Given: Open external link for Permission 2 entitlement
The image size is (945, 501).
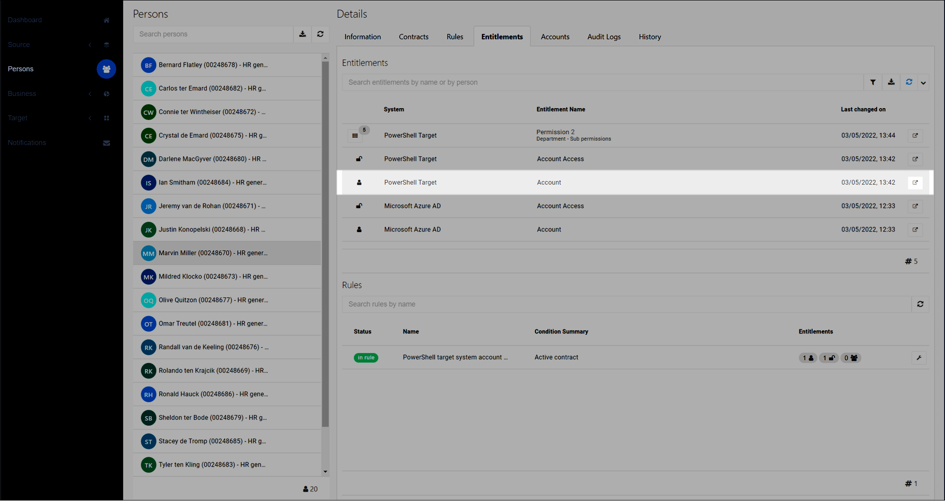Looking at the screenshot, I should pos(915,136).
